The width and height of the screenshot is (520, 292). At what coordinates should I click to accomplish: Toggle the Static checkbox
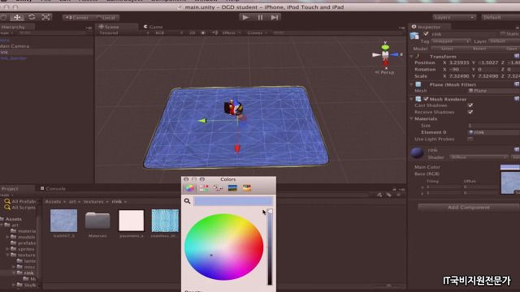coord(503,34)
